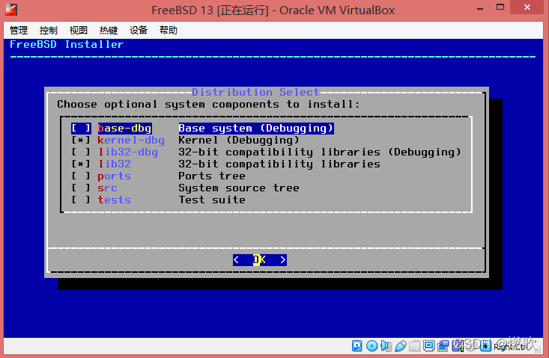Select the kernel-dbg component name
Image resolution: width=549 pixels, height=358 pixels.
click(x=131, y=140)
